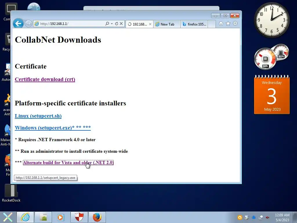Click the browser Forward arrow button
This screenshot has width=297, height=223.
pyautogui.click(x=28, y=24)
